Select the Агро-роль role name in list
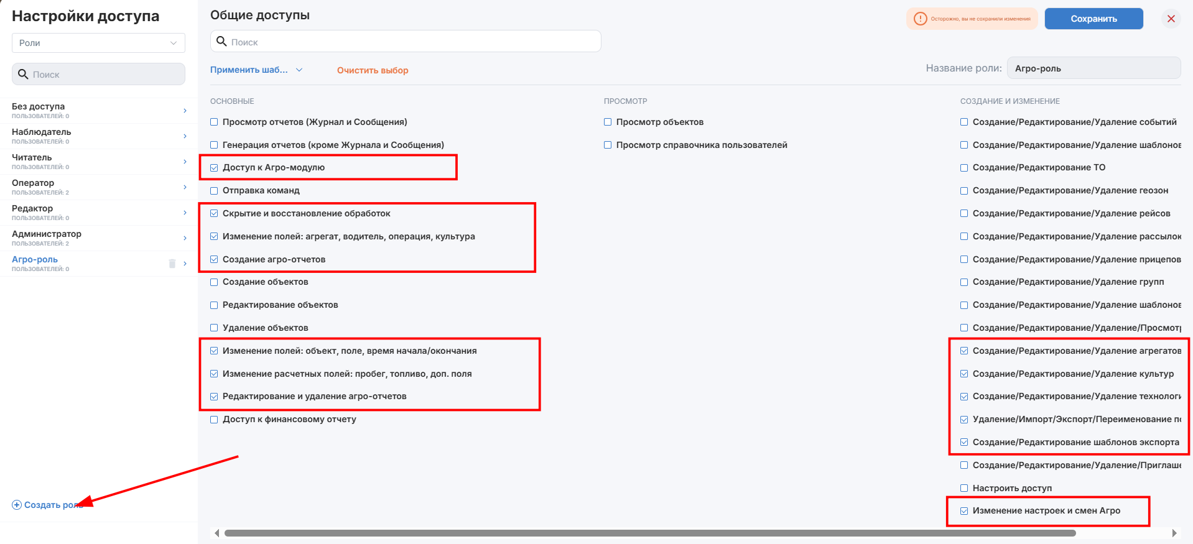 [35, 259]
